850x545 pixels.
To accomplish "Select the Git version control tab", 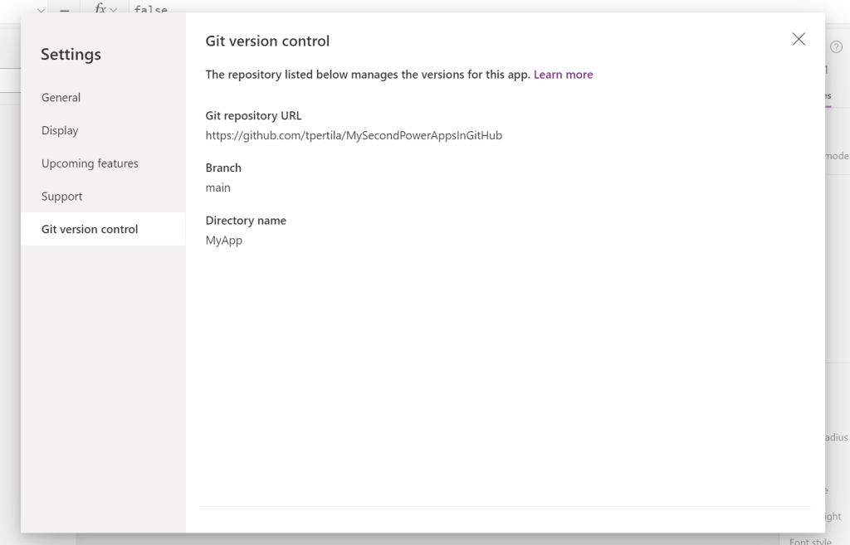I will 90,229.
